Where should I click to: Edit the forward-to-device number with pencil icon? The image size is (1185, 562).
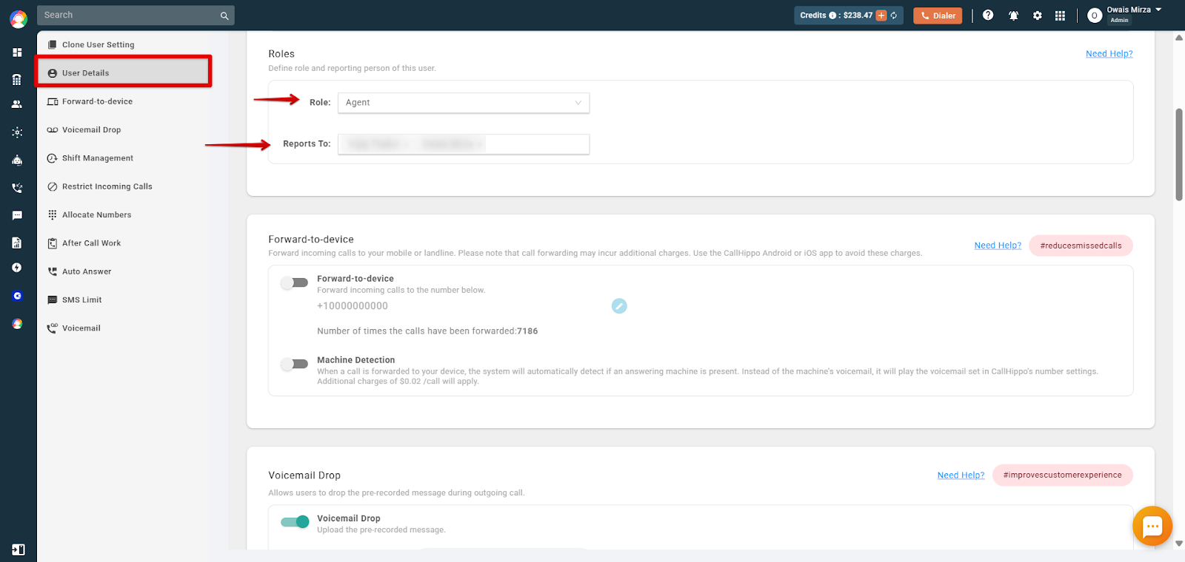(619, 306)
